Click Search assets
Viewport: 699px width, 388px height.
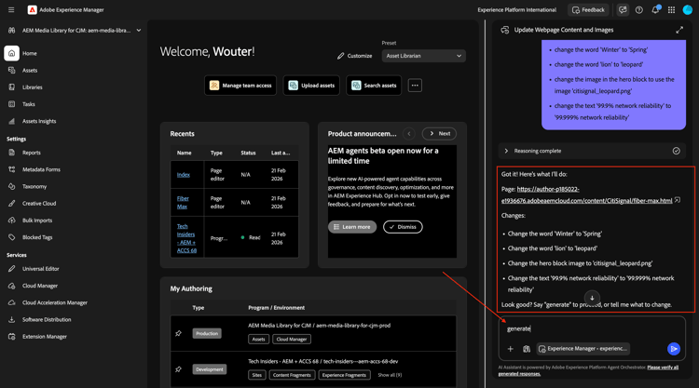374,86
